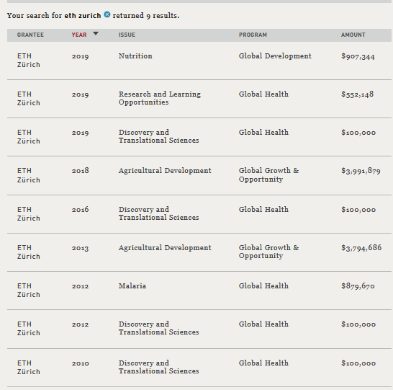Open the 2019 Nutrition grant row
The image size is (393, 390).
point(199,61)
